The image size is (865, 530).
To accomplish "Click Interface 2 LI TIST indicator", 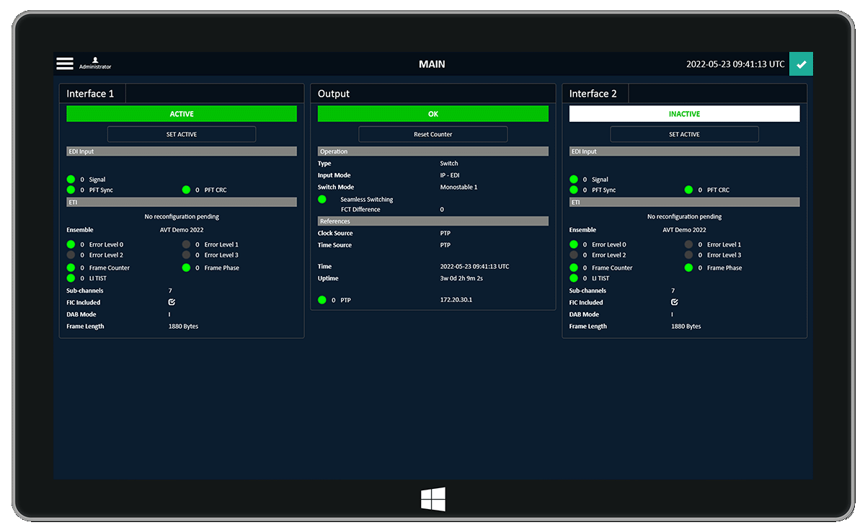I will pyautogui.click(x=574, y=278).
